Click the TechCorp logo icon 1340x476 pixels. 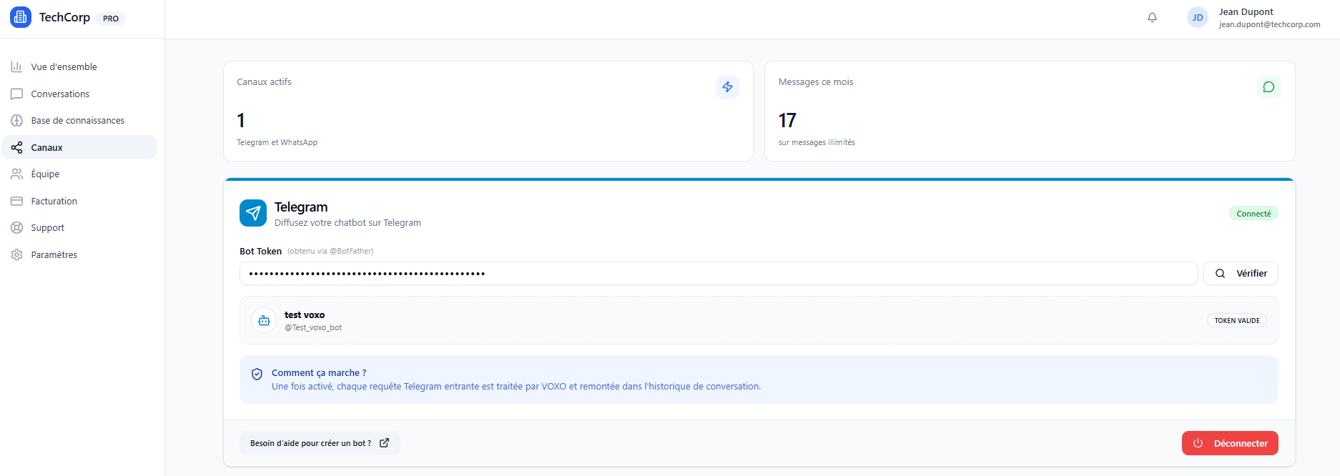pos(21,17)
